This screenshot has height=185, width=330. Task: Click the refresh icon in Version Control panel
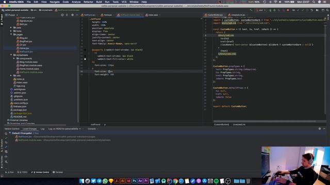pos(6,134)
